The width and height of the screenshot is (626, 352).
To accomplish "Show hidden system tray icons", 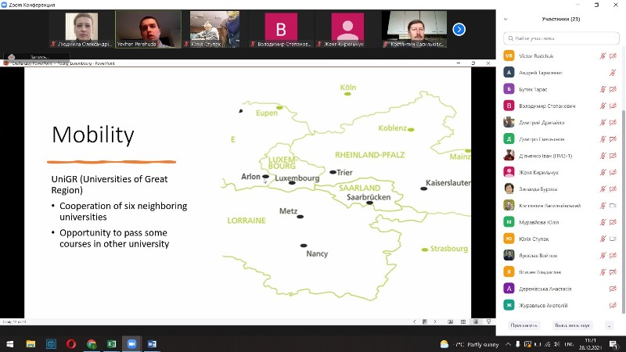I will click(508, 344).
